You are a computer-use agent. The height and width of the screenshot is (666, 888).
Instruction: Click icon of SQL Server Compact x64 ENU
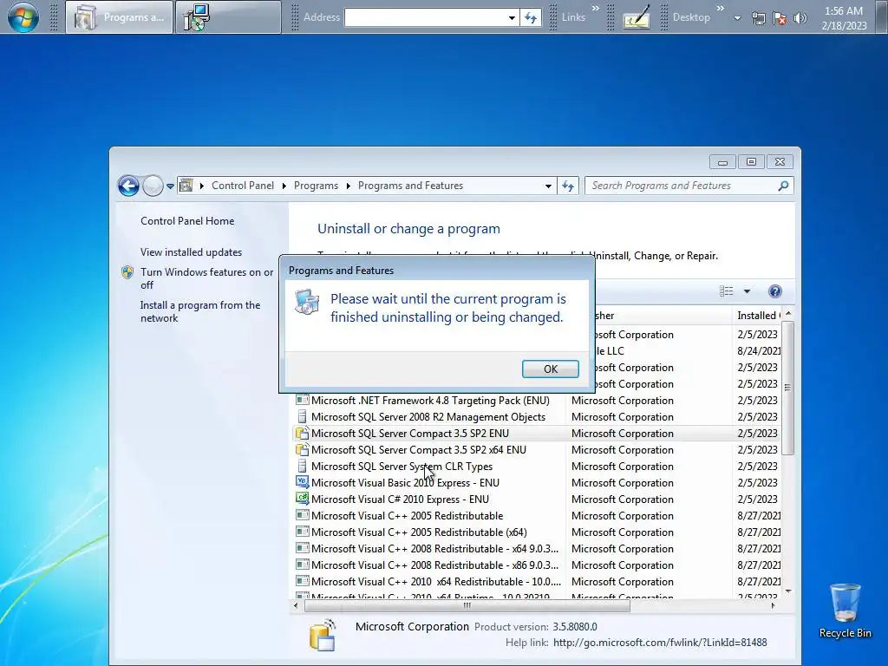coord(303,450)
